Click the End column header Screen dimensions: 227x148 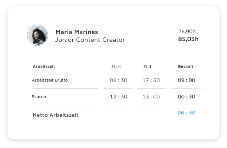point(147,66)
